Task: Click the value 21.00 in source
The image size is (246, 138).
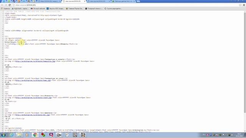Action: 7,100
